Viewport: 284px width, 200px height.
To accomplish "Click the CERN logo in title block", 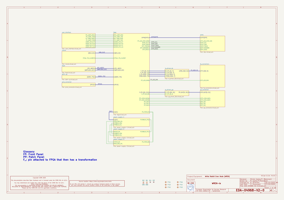I will (191, 188).
